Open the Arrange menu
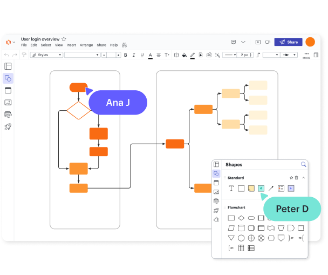 pyautogui.click(x=86, y=45)
